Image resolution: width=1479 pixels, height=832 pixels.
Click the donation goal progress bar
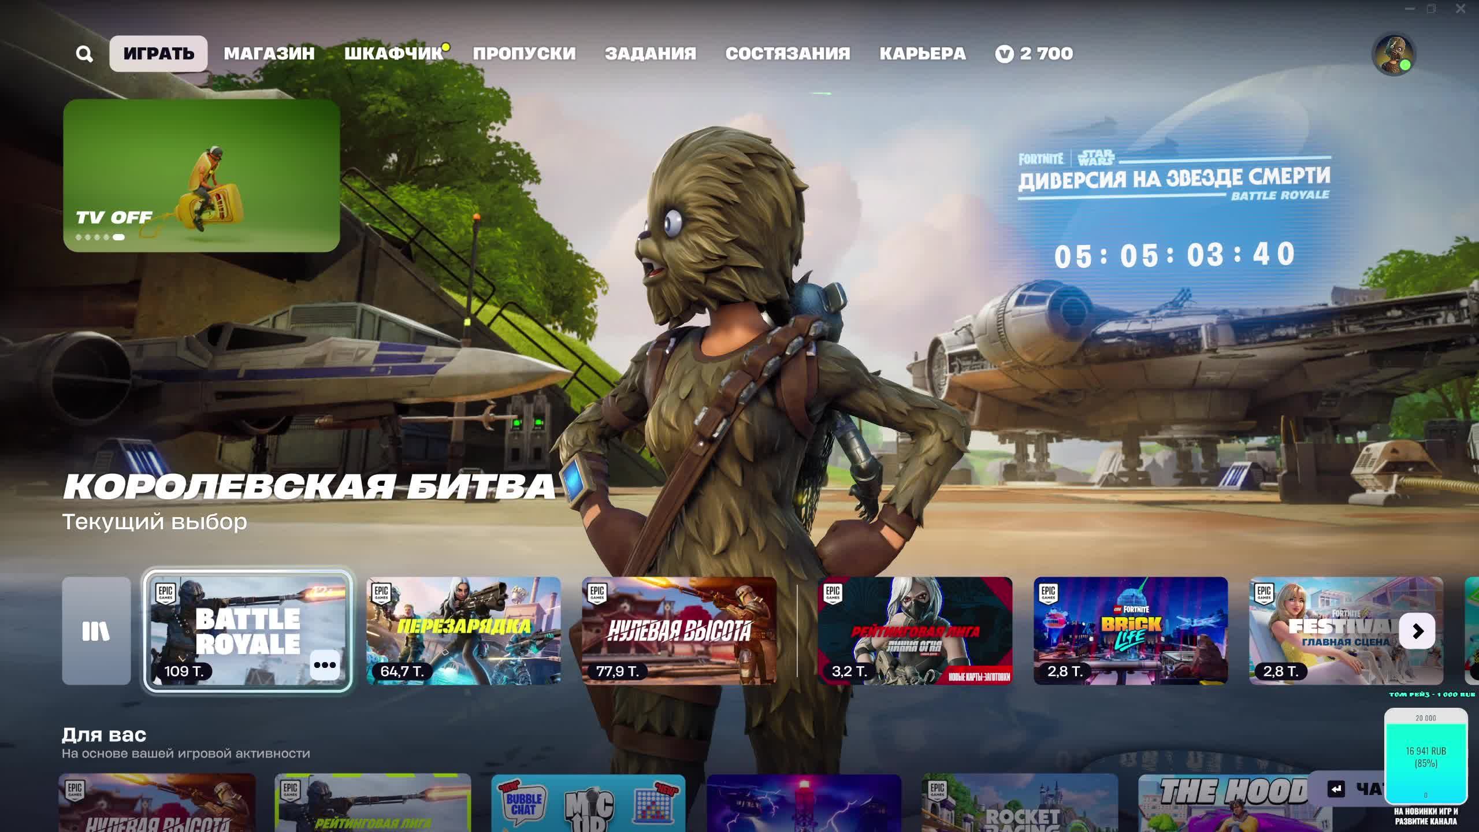[1425, 756]
